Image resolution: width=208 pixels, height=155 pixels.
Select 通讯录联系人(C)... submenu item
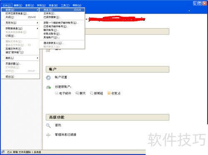click(62, 43)
